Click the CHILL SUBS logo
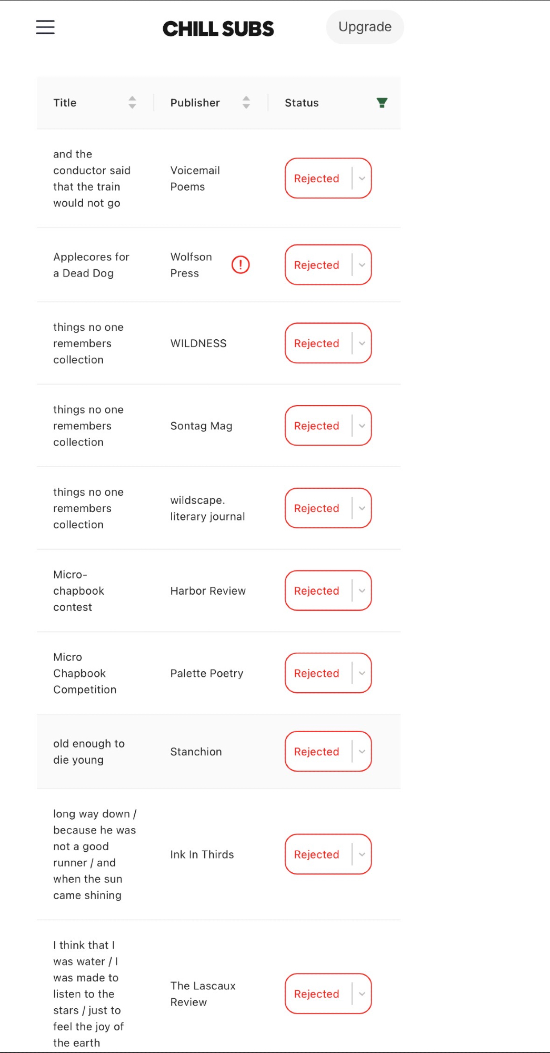Viewport: 550px width, 1053px height. [x=218, y=28]
